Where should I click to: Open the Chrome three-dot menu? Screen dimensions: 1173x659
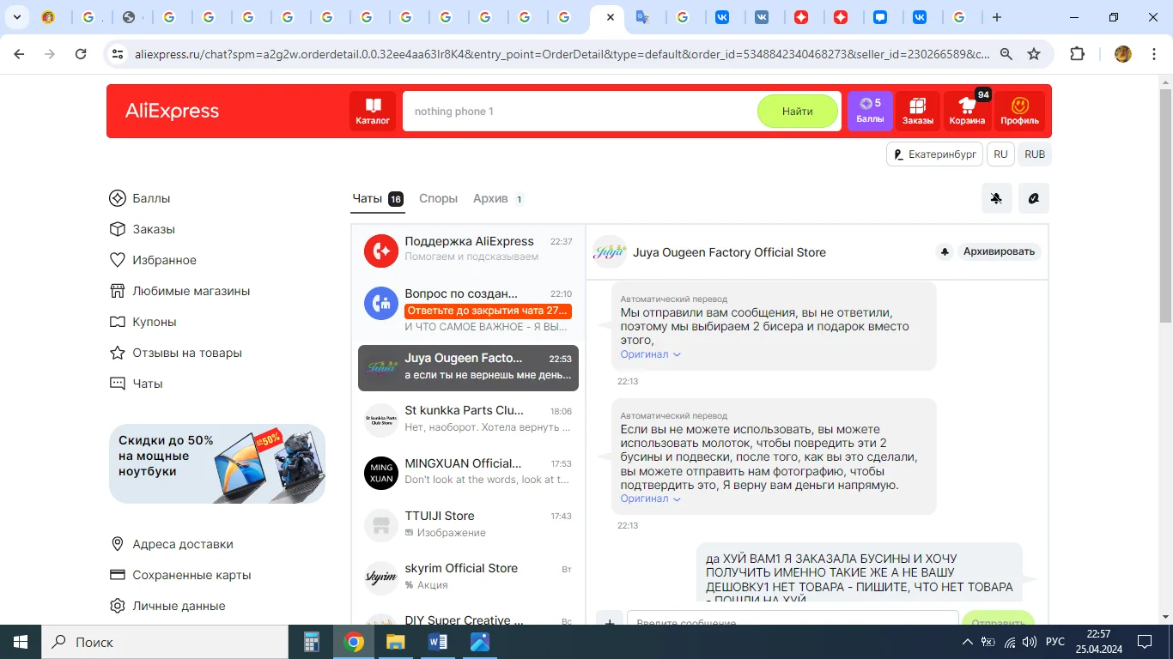(x=1153, y=54)
